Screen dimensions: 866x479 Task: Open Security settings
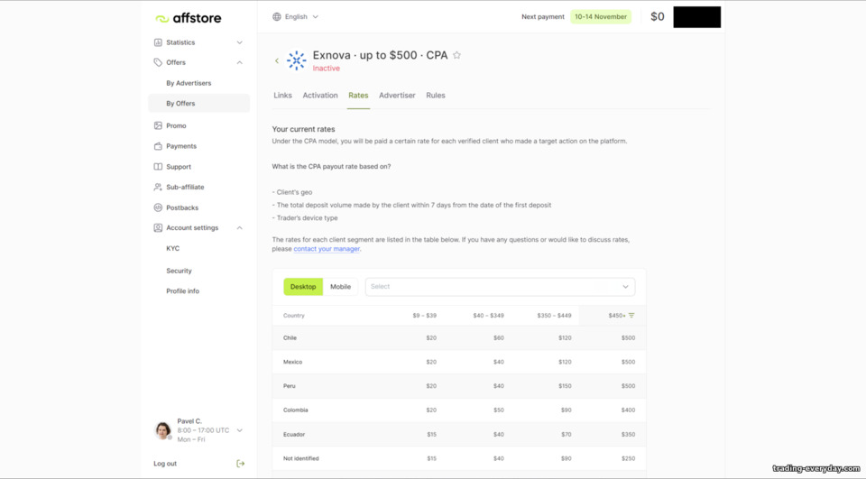(x=179, y=271)
